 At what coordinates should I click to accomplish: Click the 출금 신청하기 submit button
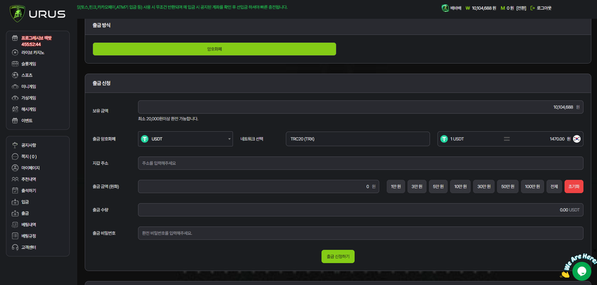(x=338, y=257)
